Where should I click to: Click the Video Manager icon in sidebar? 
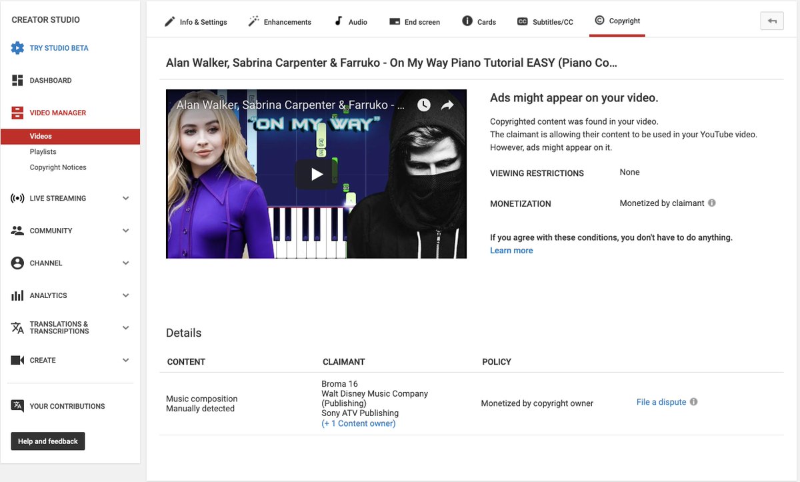[x=17, y=113]
